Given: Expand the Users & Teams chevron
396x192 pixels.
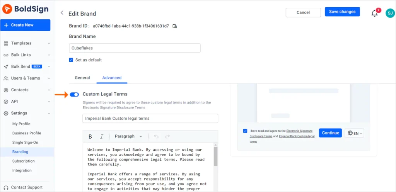Looking at the screenshot, I should pyautogui.click(x=49, y=78).
